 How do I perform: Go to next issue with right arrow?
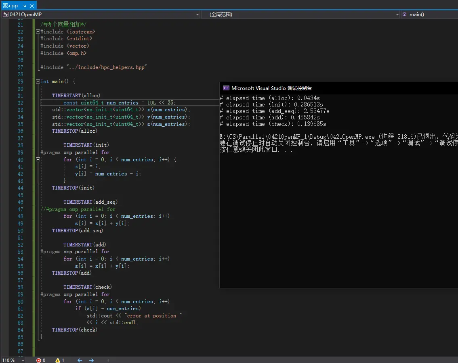91,360
